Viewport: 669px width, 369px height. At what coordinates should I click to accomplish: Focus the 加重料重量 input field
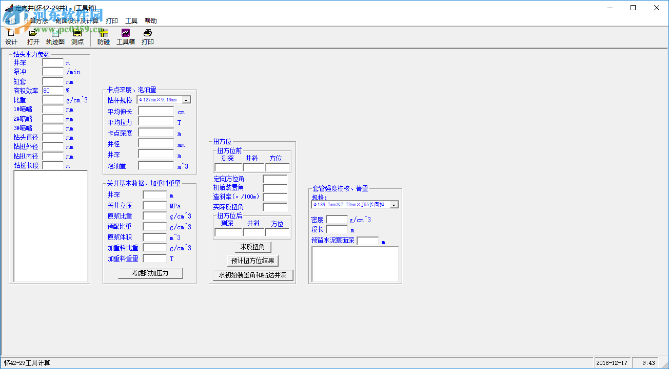tap(154, 259)
